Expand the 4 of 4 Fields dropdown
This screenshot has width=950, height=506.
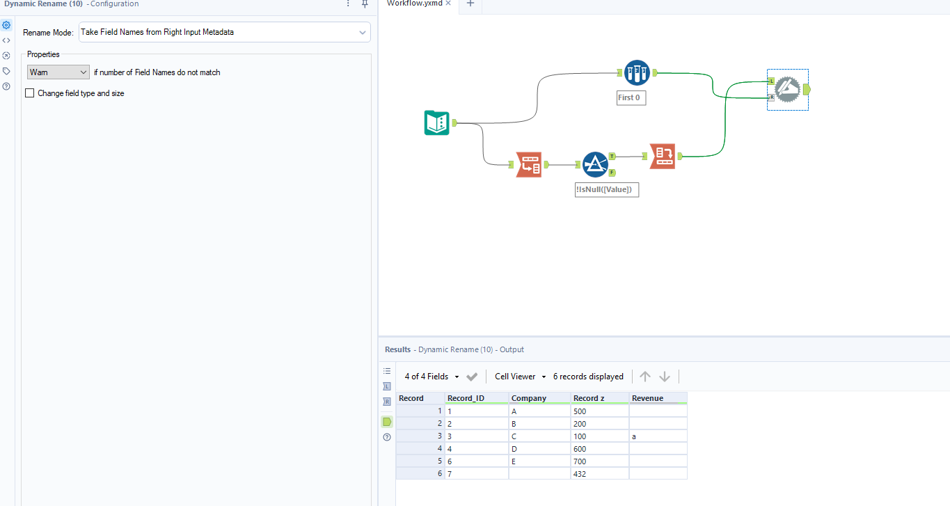coord(432,377)
